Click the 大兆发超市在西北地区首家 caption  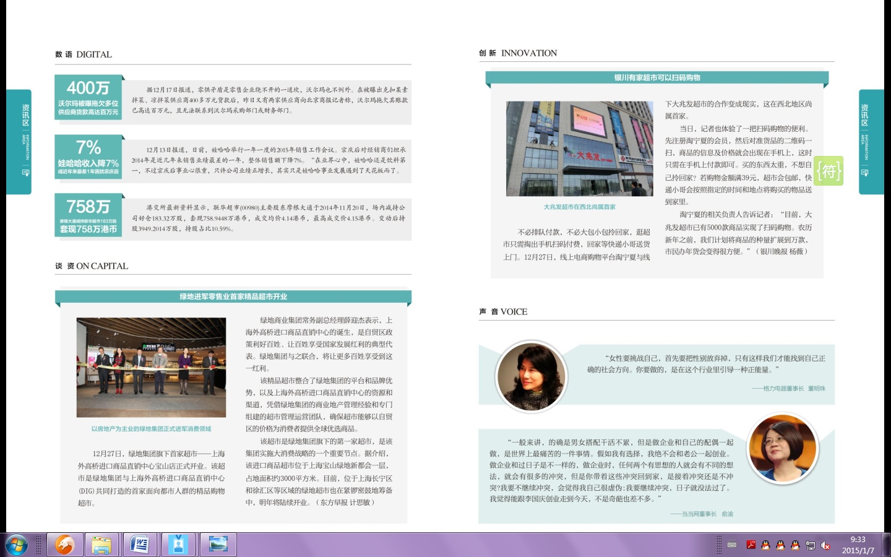point(579,207)
